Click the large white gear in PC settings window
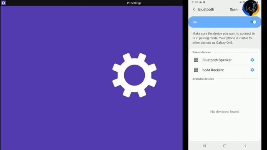Image resolution: width=267 pixels, height=150 pixels. 134,75
